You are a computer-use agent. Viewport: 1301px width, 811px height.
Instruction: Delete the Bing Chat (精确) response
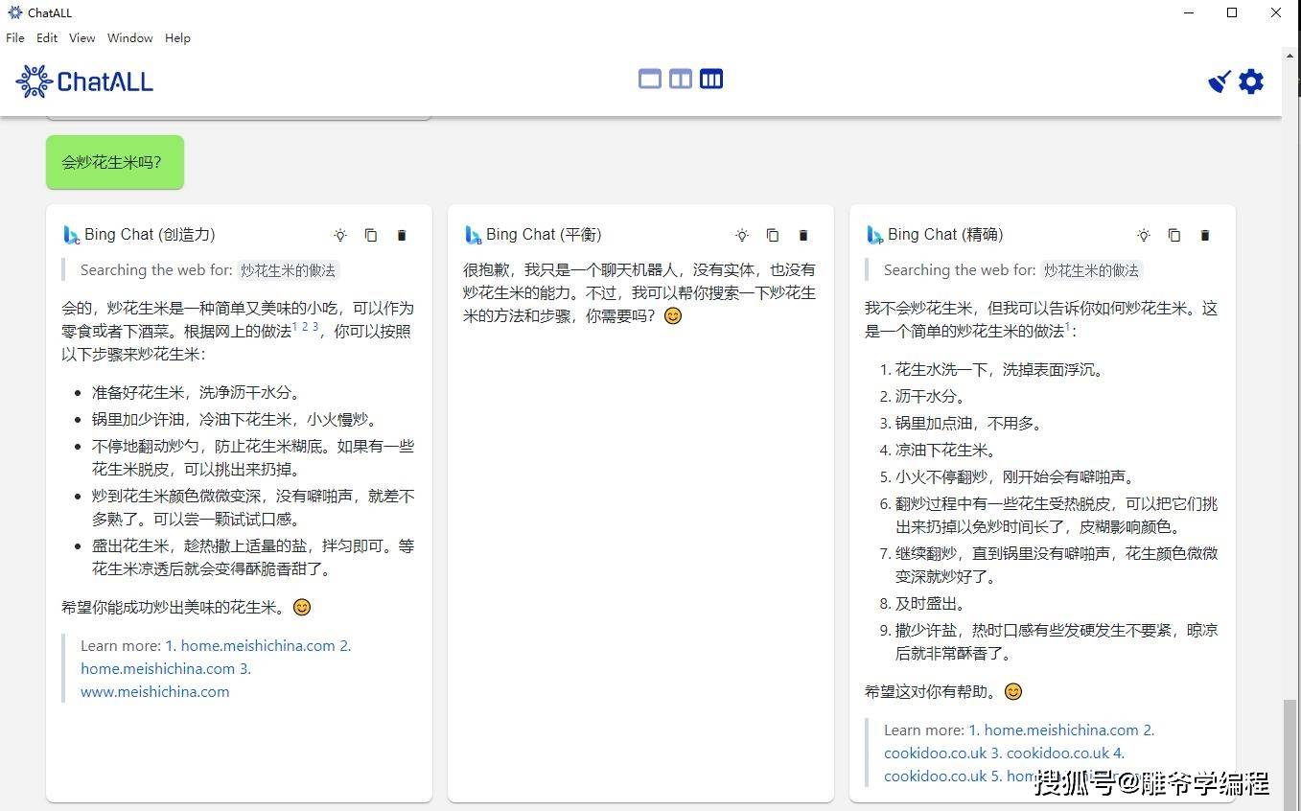click(x=1204, y=235)
